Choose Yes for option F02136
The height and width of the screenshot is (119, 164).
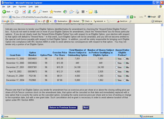point(116,76)
